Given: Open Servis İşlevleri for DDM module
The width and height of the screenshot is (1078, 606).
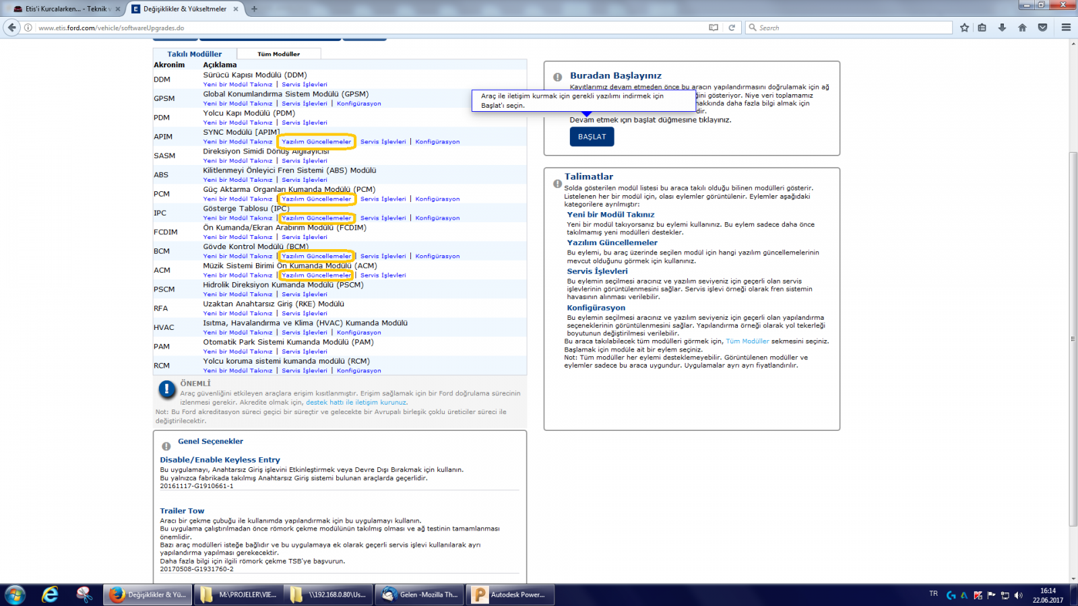Looking at the screenshot, I should click(304, 84).
